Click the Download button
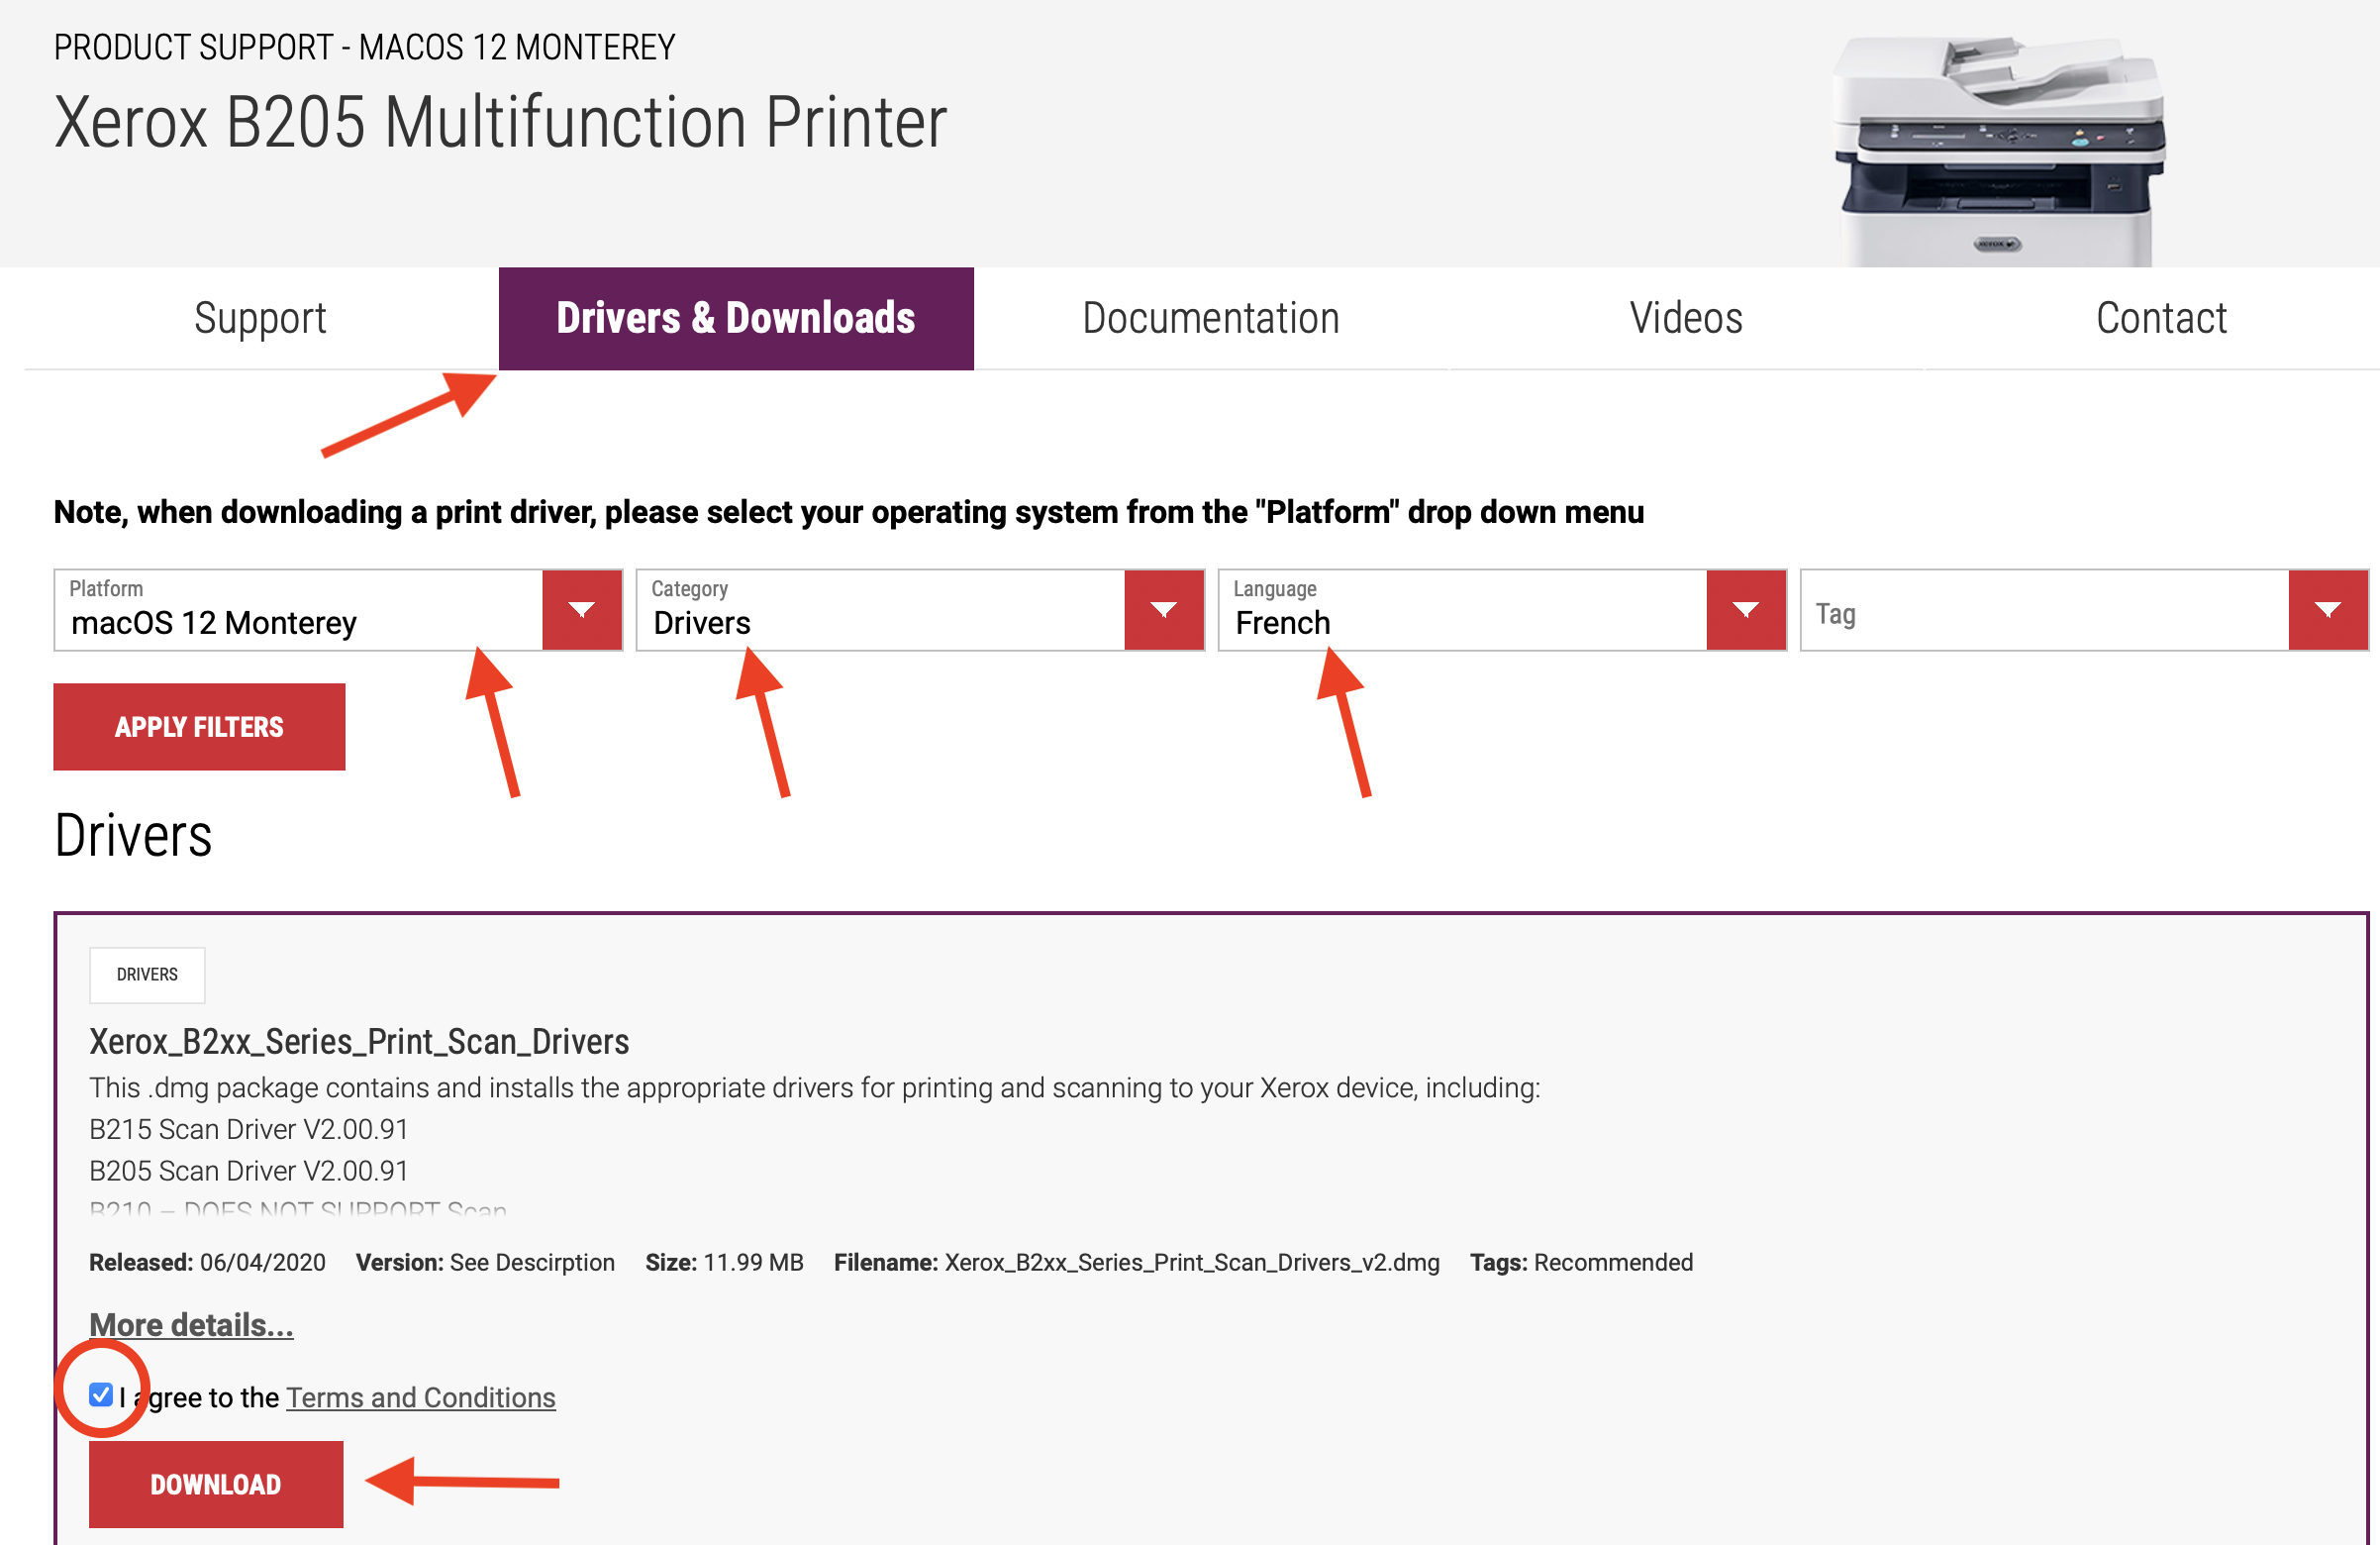 tap(216, 1484)
